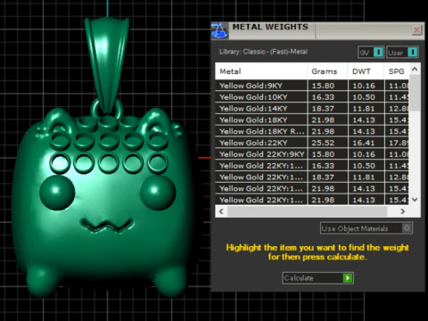Close the Metal Weights dialog
428x321 pixels.
(416, 30)
